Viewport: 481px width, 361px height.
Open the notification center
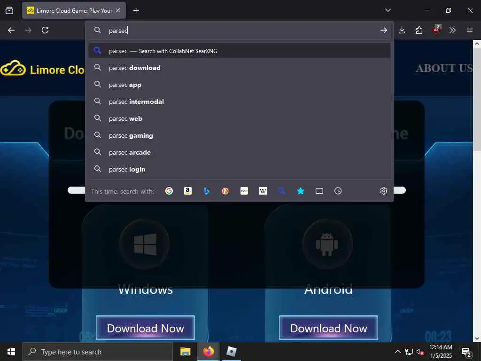coord(466,352)
